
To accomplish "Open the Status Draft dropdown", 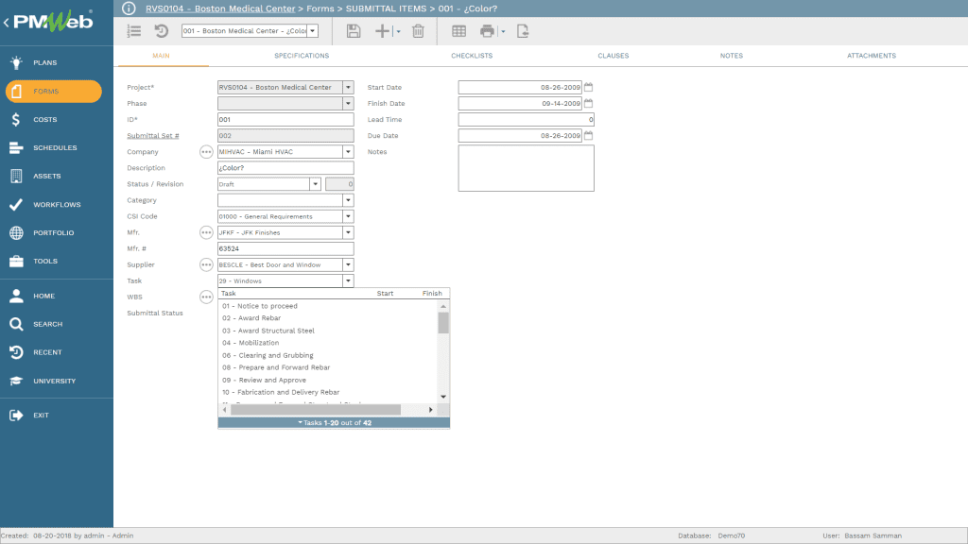I will pos(315,184).
